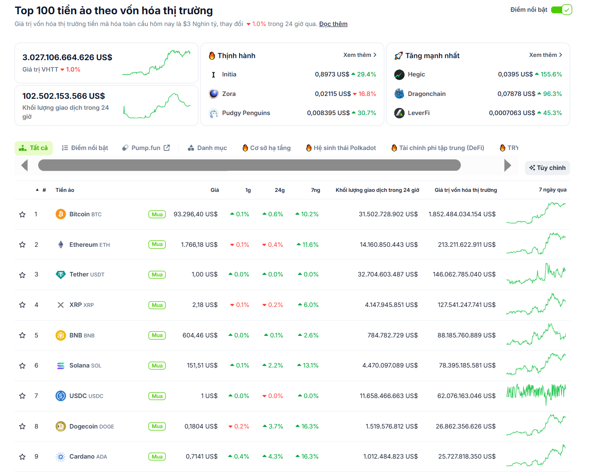Select Hệ sinh thái Polkadot tab

pos(341,148)
